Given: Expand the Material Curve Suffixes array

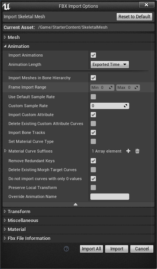Looking at the screenshot, I should (x=5, y=151).
